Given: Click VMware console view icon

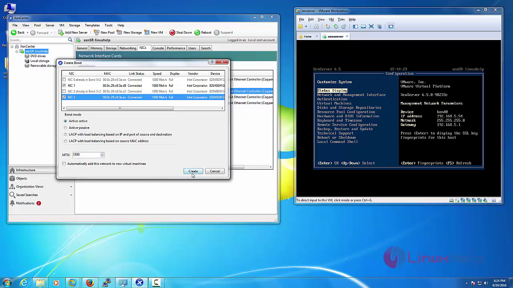Looking at the screenshot, I should pyautogui.click(x=391, y=26).
